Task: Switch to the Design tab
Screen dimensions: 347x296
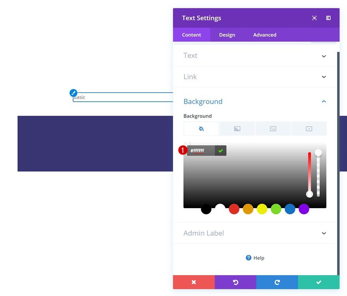Action: (x=227, y=35)
